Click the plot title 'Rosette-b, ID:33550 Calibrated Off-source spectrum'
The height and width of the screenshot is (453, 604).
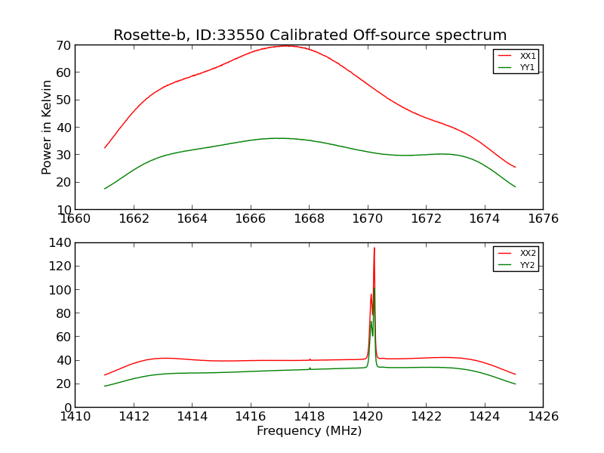310,35
